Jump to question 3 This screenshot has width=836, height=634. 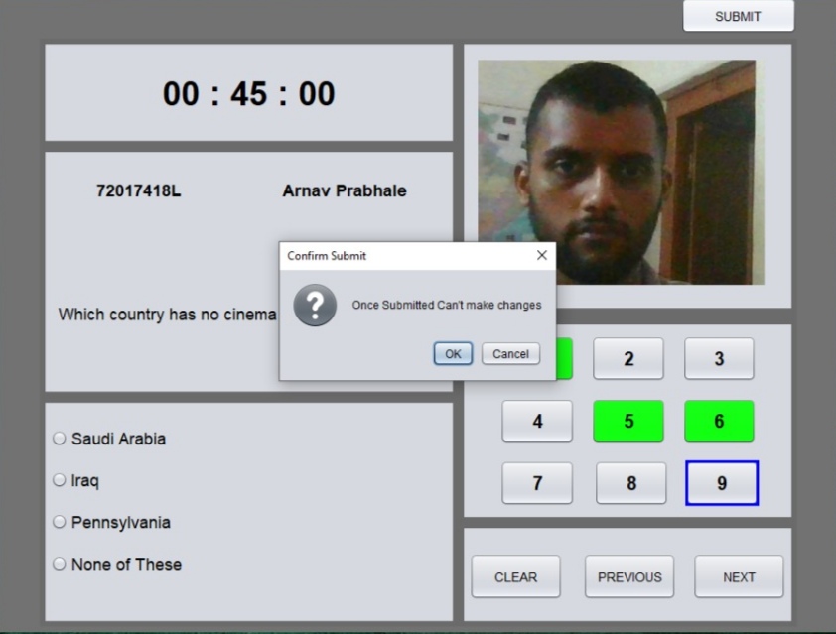719,359
